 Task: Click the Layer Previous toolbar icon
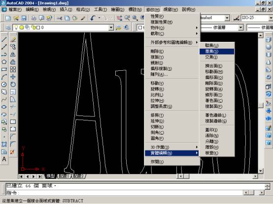click(127, 28)
